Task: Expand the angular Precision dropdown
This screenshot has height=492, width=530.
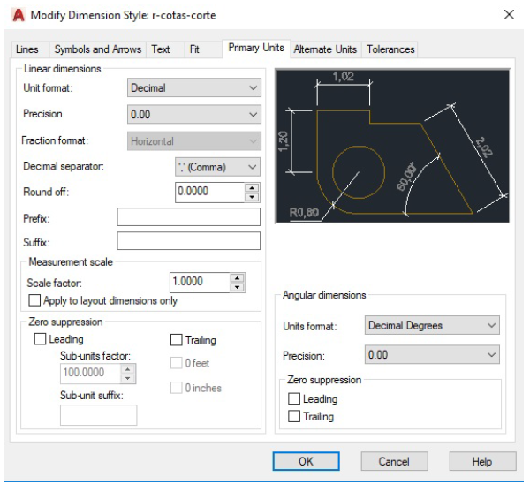Action: (432, 354)
